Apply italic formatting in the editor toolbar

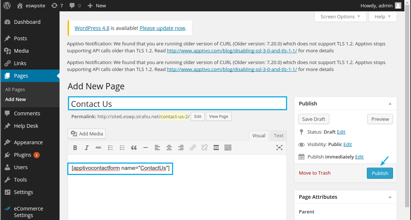pyautogui.click(x=87, y=148)
